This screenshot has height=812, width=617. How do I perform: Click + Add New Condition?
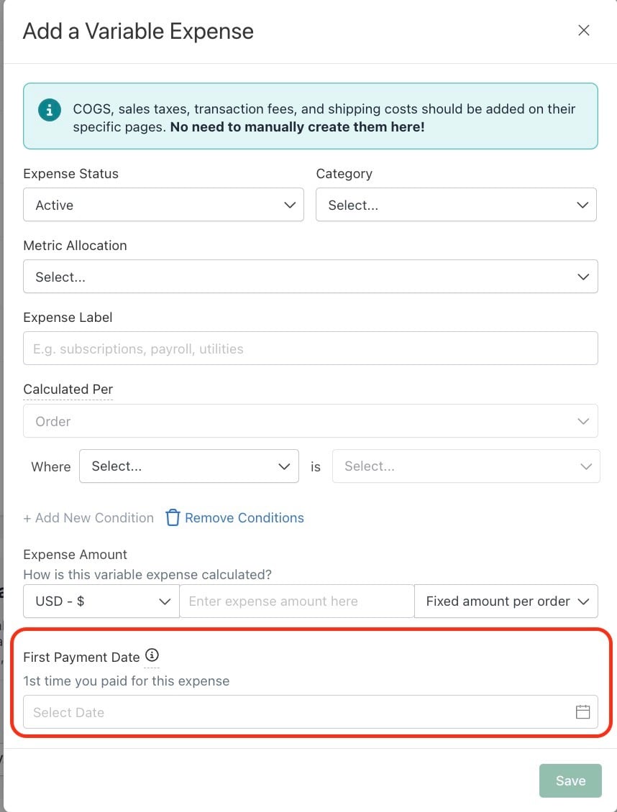pos(88,518)
